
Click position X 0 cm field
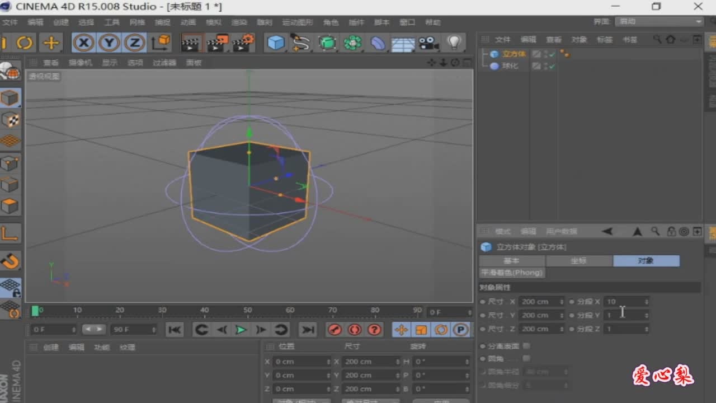pos(302,362)
